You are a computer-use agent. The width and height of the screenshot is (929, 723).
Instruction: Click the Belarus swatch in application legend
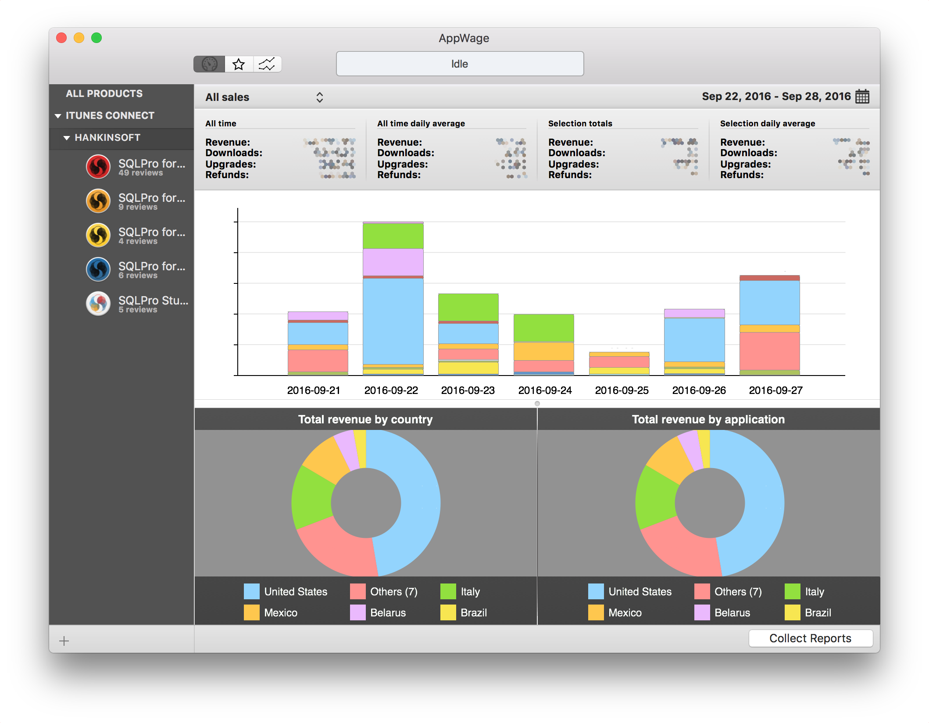(x=702, y=612)
